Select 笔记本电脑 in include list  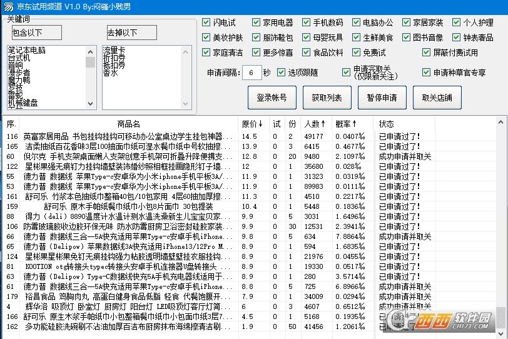pos(26,50)
